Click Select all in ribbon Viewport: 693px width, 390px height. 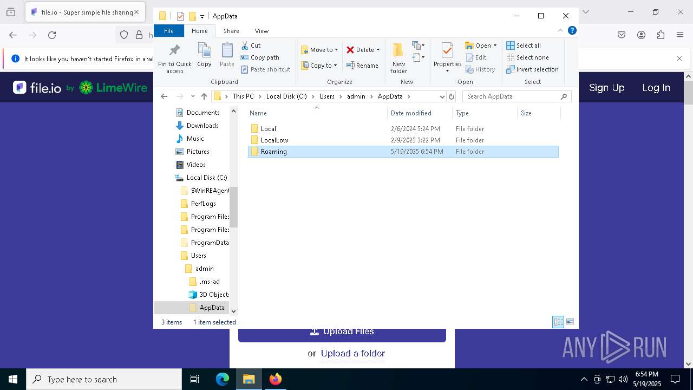click(524, 45)
